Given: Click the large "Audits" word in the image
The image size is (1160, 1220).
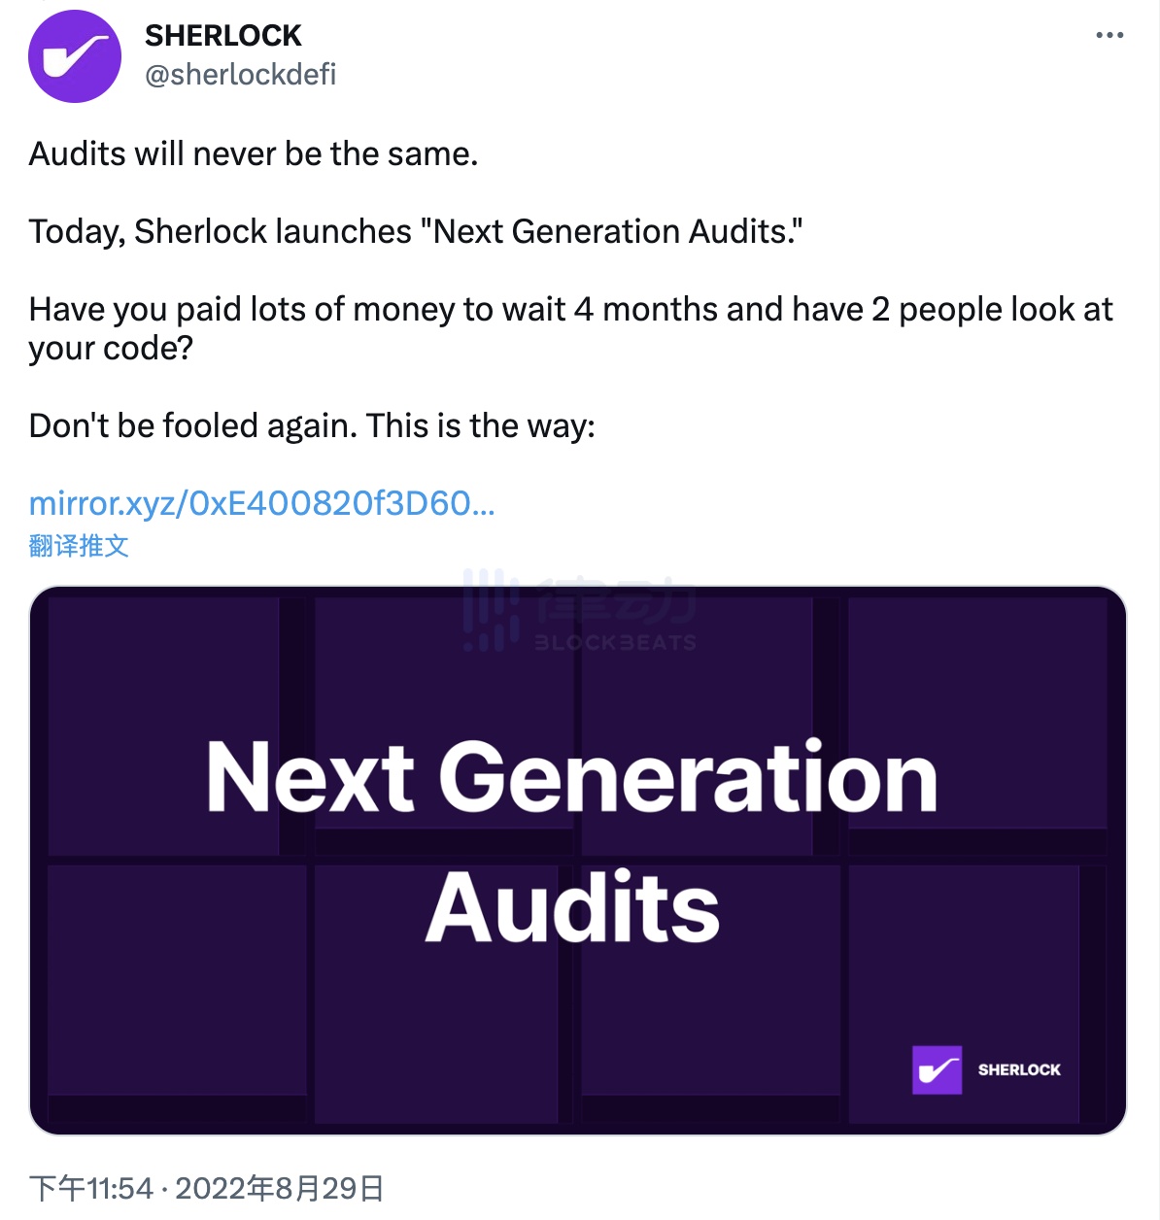Looking at the screenshot, I should click(x=573, y=907).
